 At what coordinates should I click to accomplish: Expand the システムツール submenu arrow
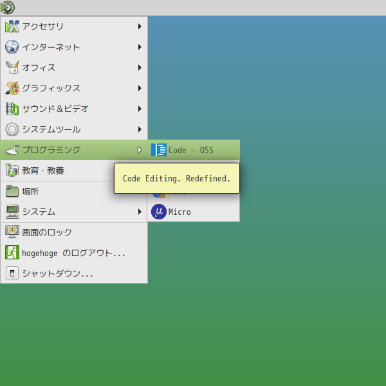[x=140, y=129]
